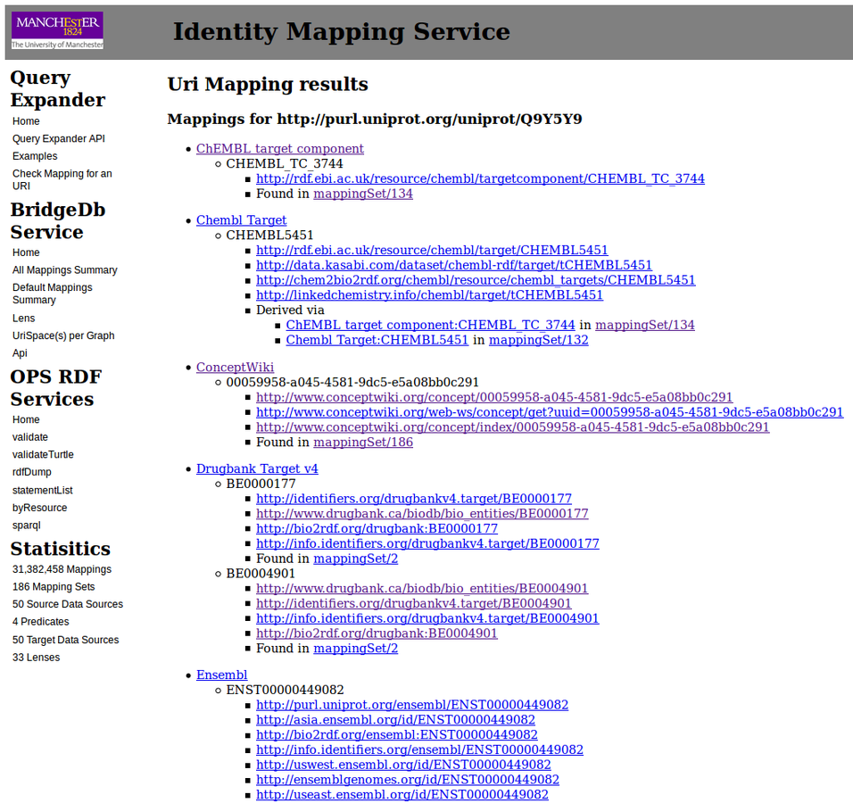
Task: Open mappingSet/2 under BE0000177
Action: point(355,559)
